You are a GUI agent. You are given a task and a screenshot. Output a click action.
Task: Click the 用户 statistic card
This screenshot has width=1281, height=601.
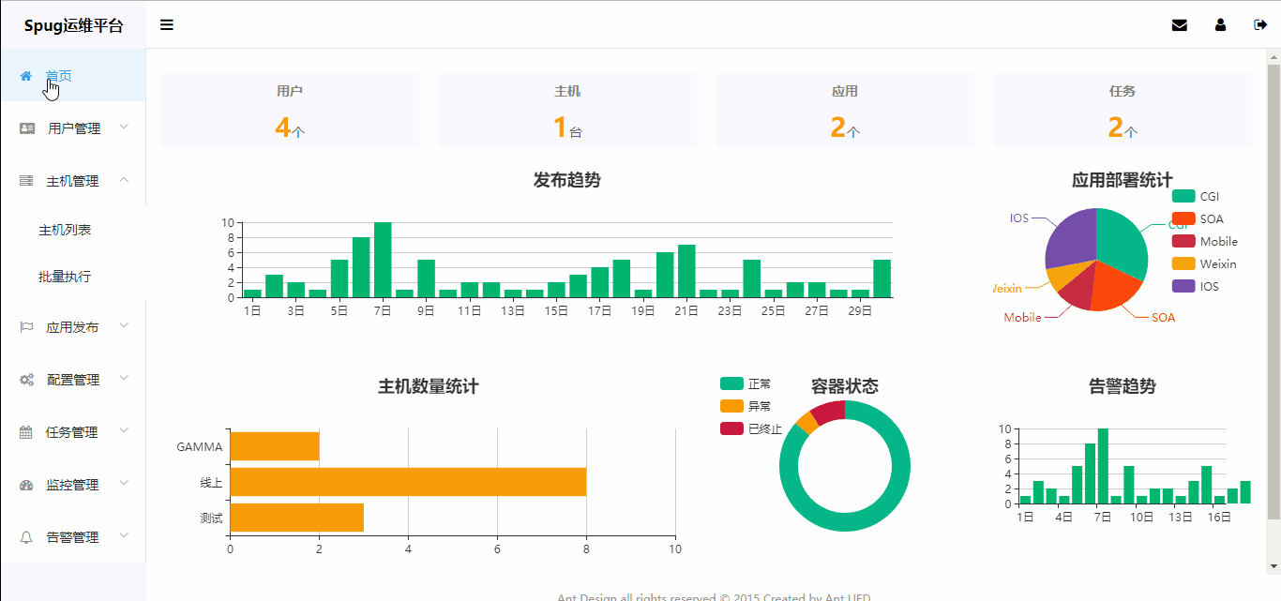(x=290, y=110)
